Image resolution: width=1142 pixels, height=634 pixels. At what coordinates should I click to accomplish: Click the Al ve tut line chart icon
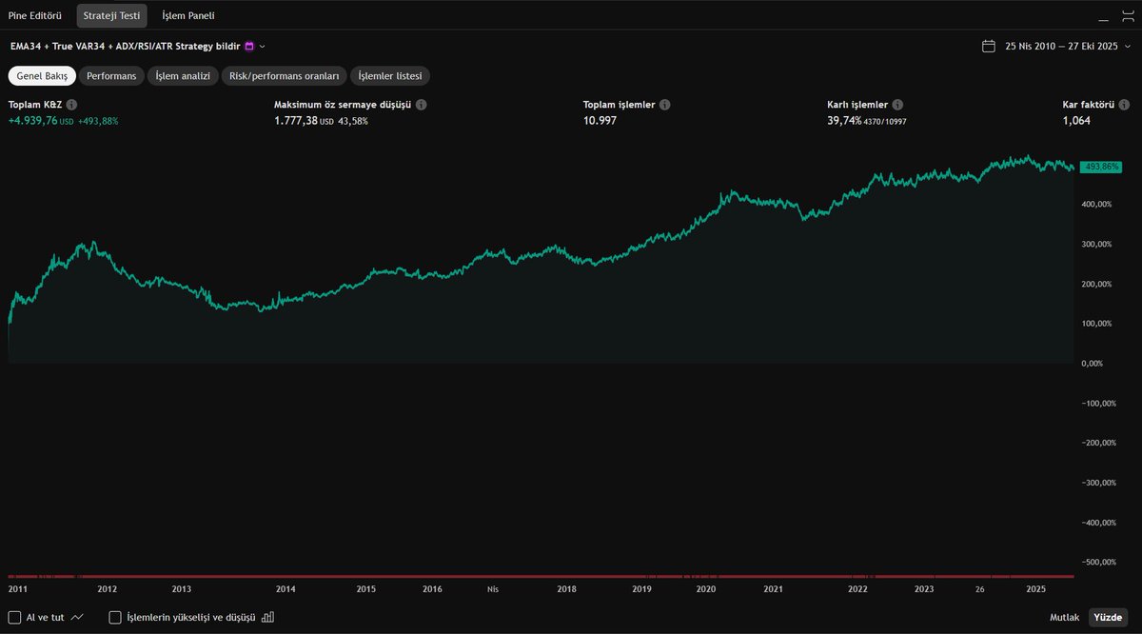coord(77,617)
